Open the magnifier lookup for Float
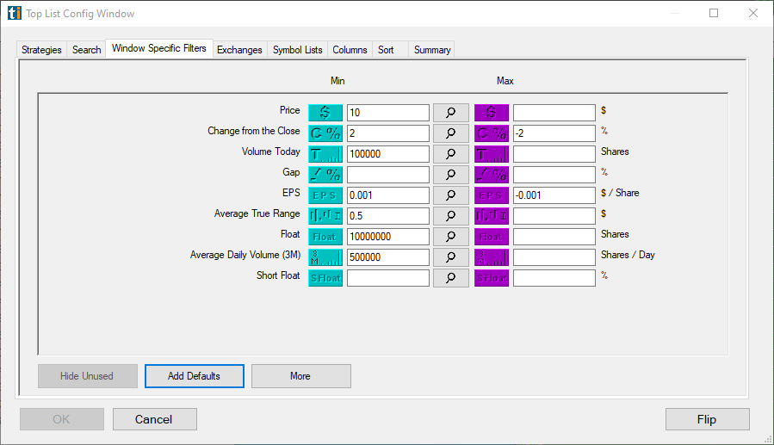774x445 pixels. tap(450, 237)
